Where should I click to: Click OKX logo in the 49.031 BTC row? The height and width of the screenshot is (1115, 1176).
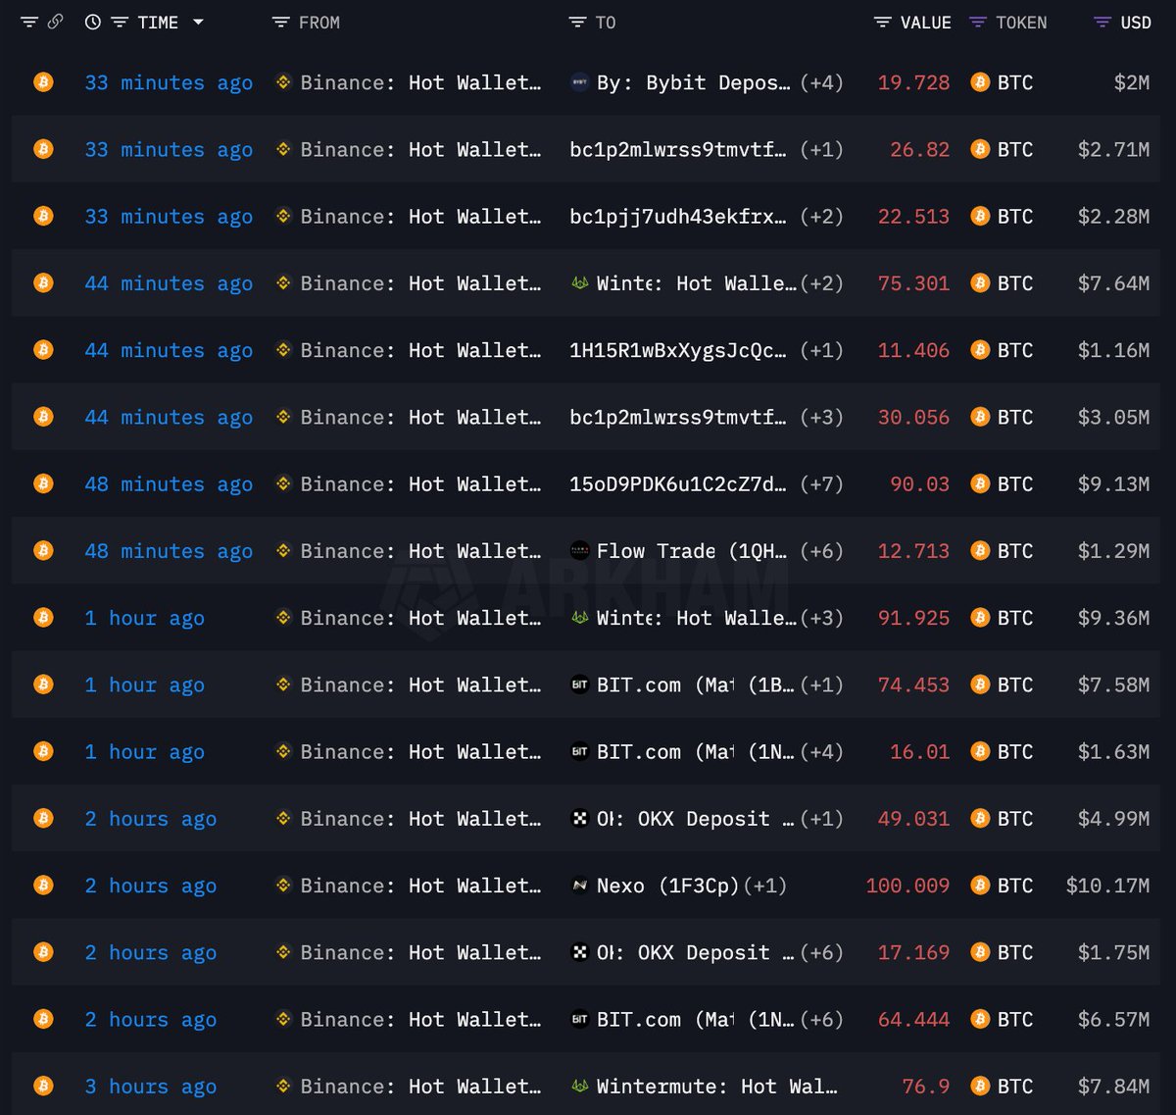(x=579, y=819)
